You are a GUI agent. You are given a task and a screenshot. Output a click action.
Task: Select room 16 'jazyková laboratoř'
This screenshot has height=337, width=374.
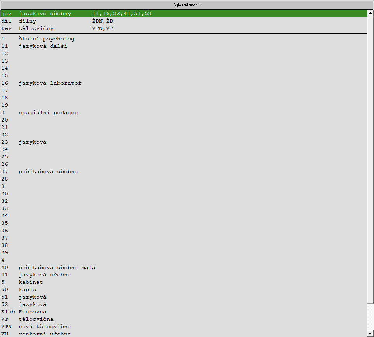[50, 83]
